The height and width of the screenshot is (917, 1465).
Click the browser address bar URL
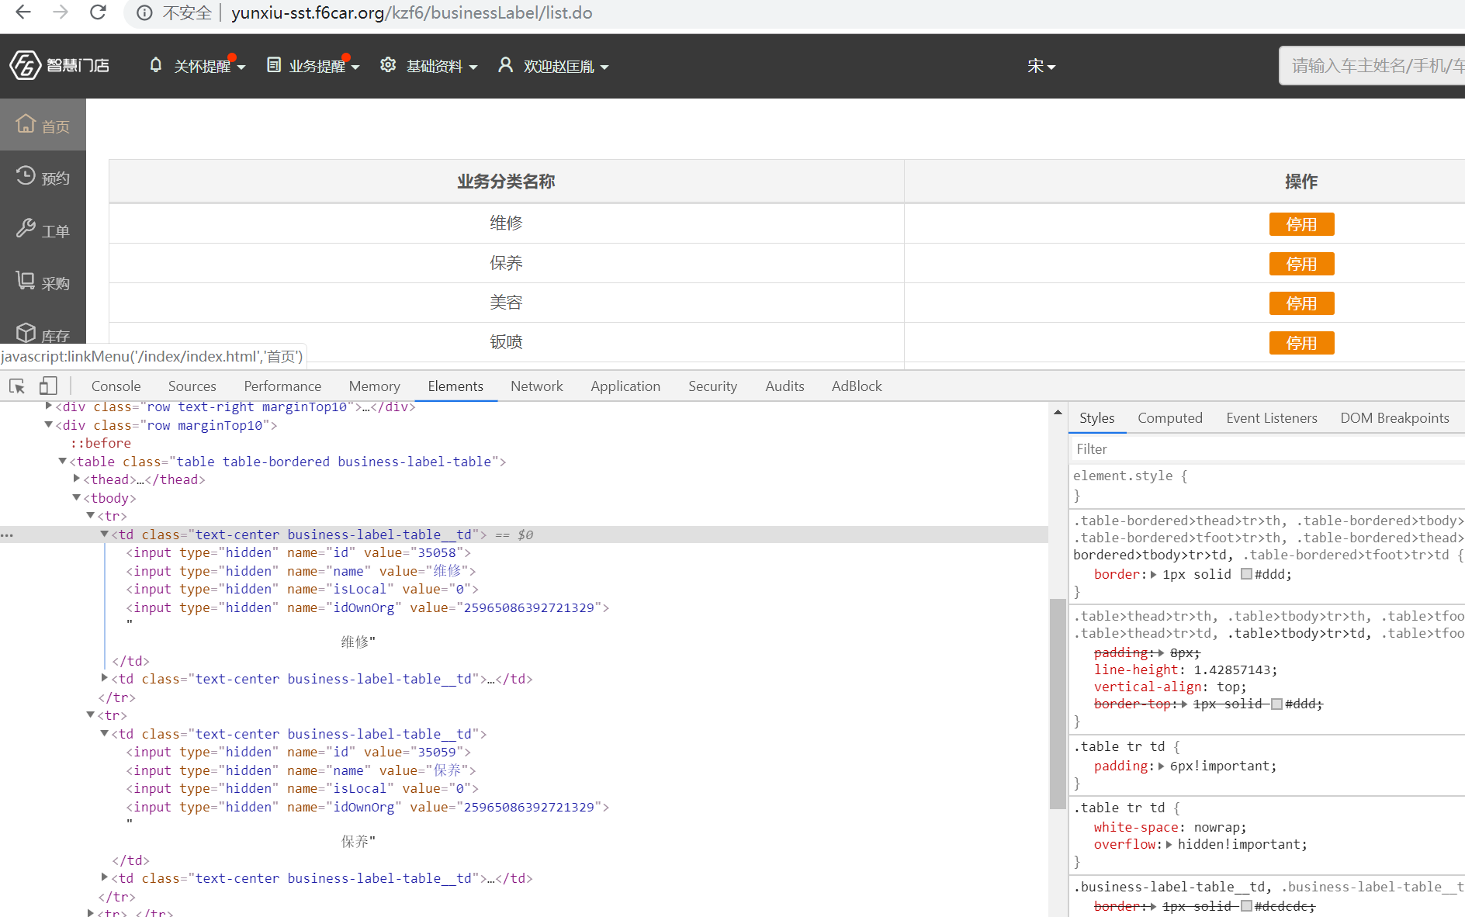tap(411, 13)
